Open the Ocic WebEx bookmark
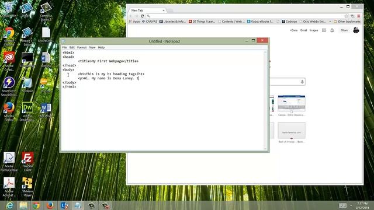This screenshot has width=374, height=210. (313, 22)
